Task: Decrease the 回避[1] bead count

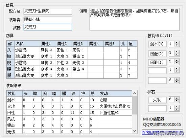Action: tap(177, 63)
